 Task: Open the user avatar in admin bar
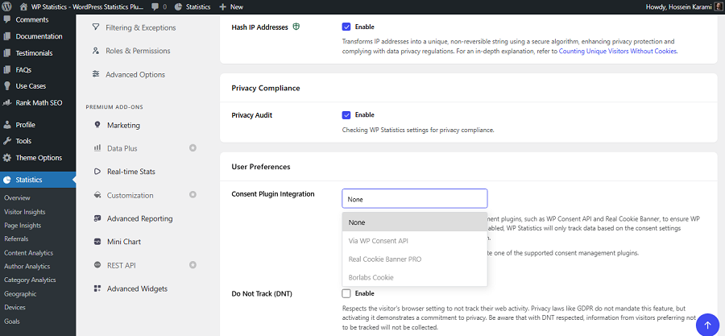click(x=718, y=7)
